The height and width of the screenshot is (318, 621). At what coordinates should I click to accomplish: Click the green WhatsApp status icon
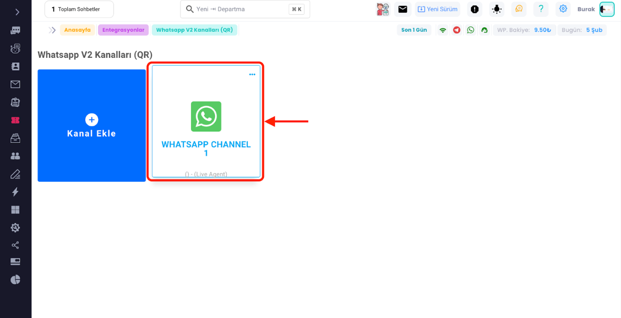(470, 30)
